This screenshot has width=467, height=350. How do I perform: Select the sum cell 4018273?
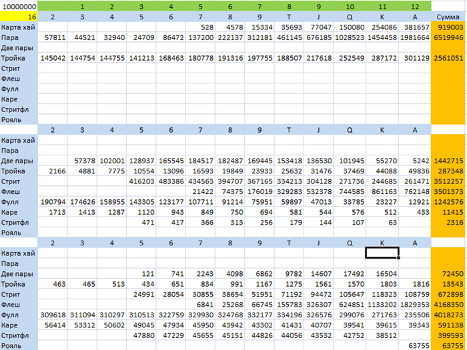tap(448, 315)
